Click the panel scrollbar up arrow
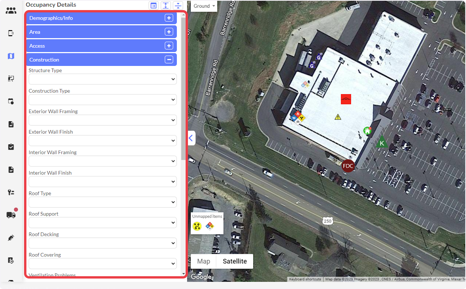Image resolution: width=466 pixels, height=289 pixels. (183, 14)
